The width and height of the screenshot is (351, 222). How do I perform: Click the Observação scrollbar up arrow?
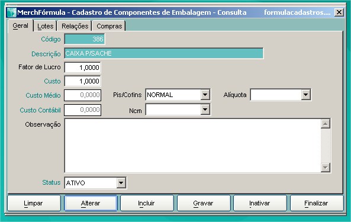pyautogui.click(x=326, y=124)
